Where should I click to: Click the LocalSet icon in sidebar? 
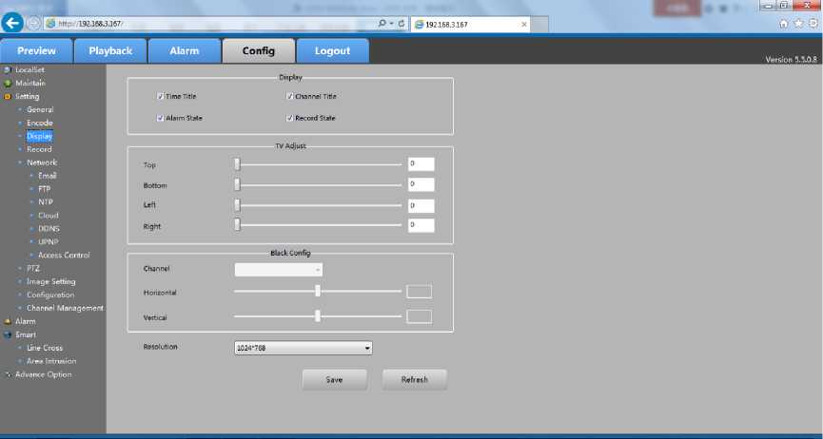(x=7, y=70)
